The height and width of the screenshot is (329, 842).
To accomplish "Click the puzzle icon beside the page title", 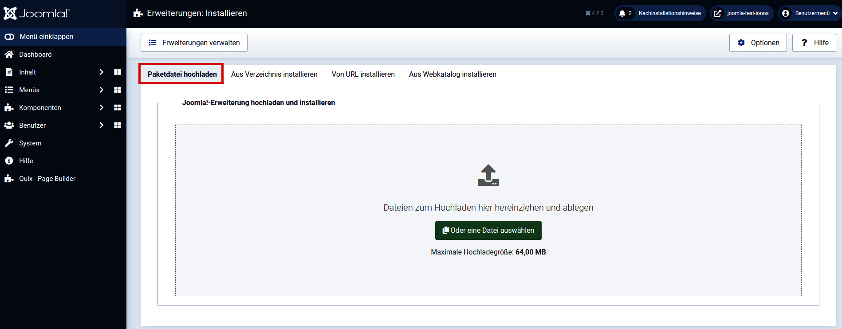I will 138,13.
